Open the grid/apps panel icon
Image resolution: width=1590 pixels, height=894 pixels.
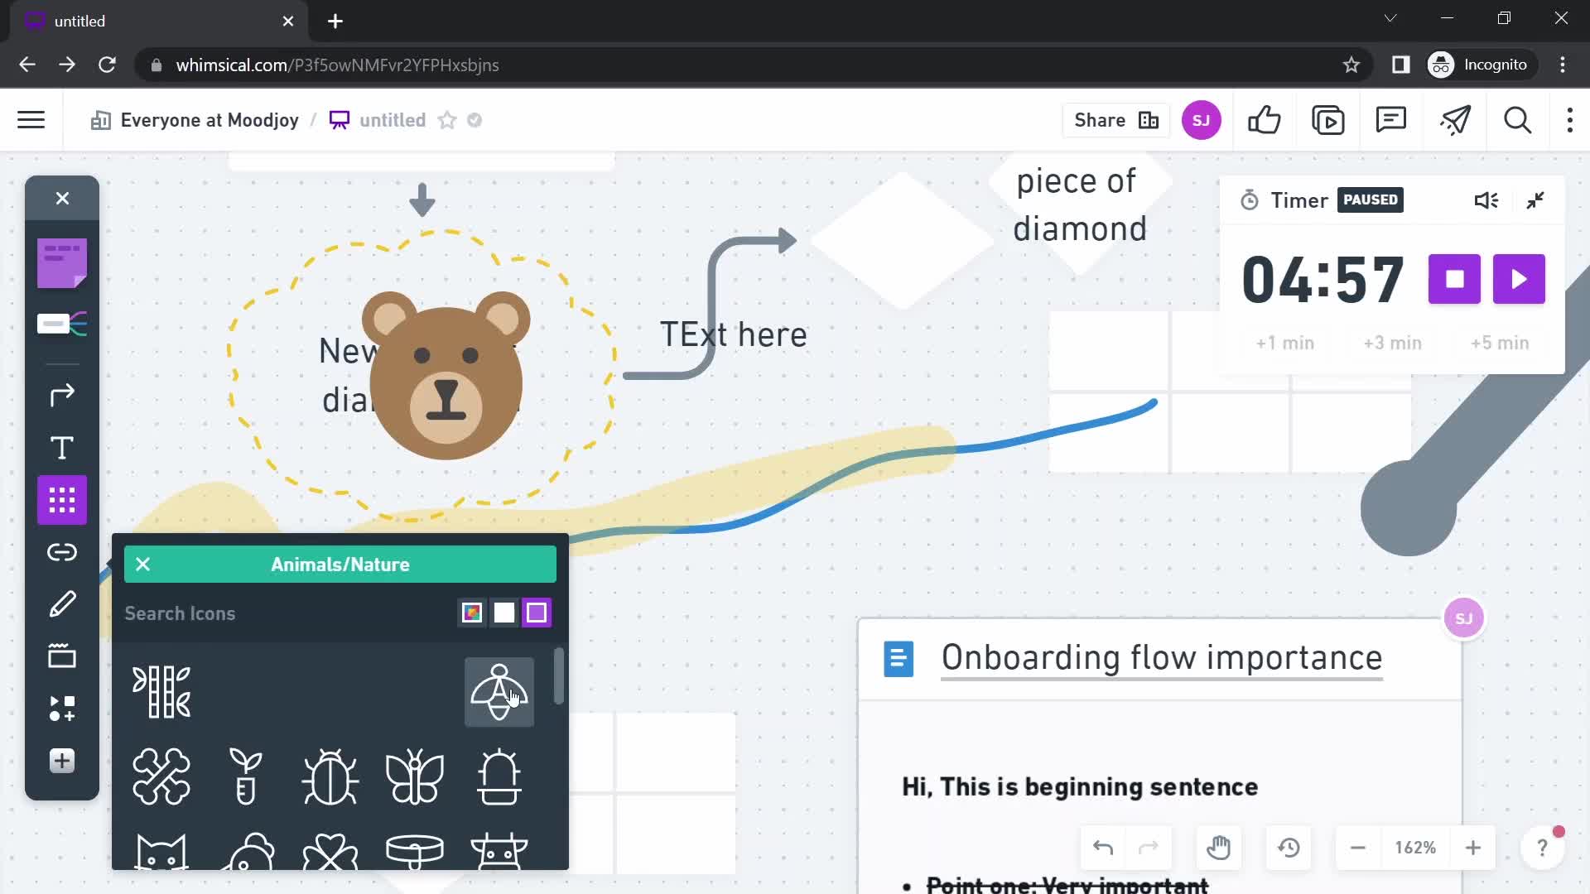click(x=62, y=499)
